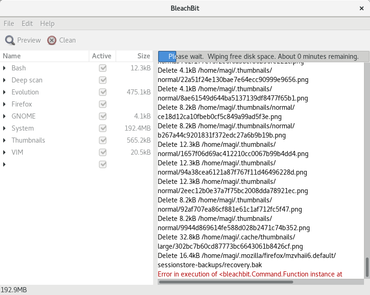Screen dimensions: 370x295
Task: Expand the Evolution tree row
Action: 5,92
